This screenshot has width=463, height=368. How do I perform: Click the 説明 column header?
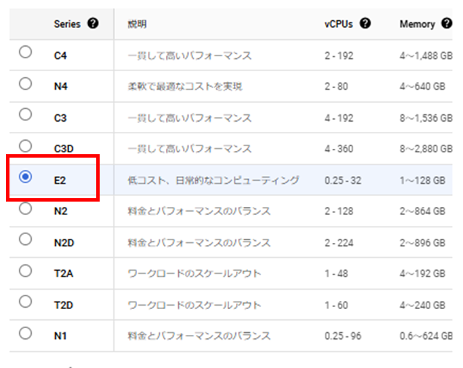pyautogui.click(x=137, y=24)
